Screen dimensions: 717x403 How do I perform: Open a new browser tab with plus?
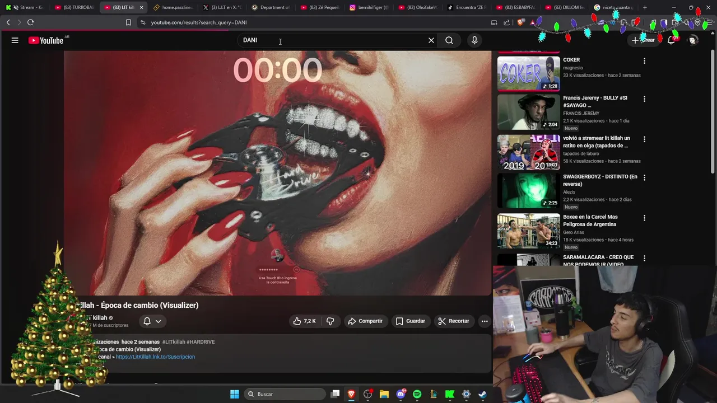click(x=645, y=7)
